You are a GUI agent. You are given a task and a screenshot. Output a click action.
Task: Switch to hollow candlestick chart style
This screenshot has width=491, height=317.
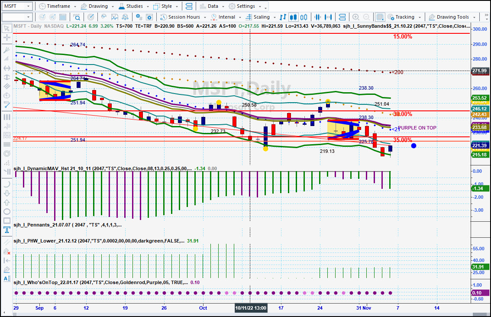(304, 17)
